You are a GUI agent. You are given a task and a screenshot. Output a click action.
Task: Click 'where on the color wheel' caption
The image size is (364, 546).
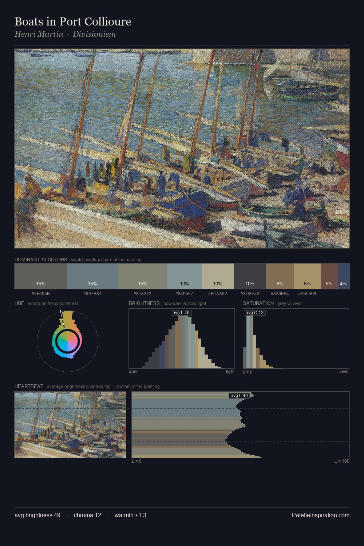(53, 304)
